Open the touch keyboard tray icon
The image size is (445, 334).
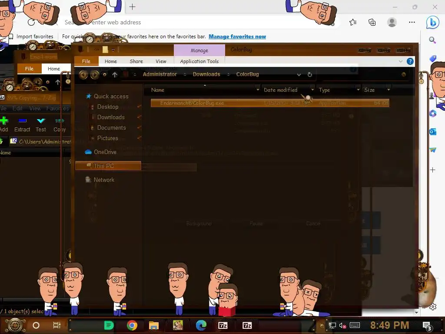(355, 325)
